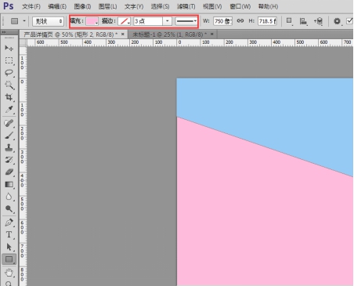The image size is (354, 286).
Task: Select the Clone Stamp tool
Action: tap(9, 147)
